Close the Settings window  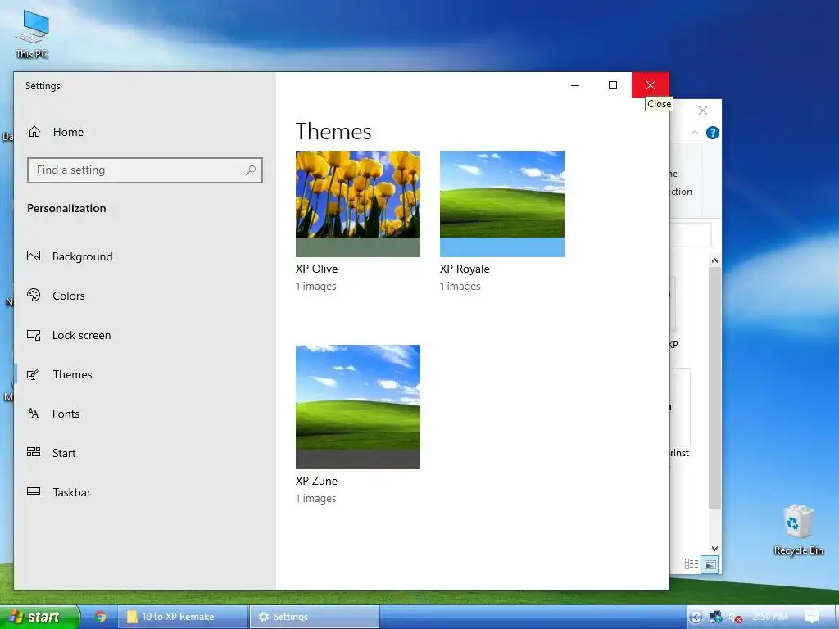tap(650, 85)
